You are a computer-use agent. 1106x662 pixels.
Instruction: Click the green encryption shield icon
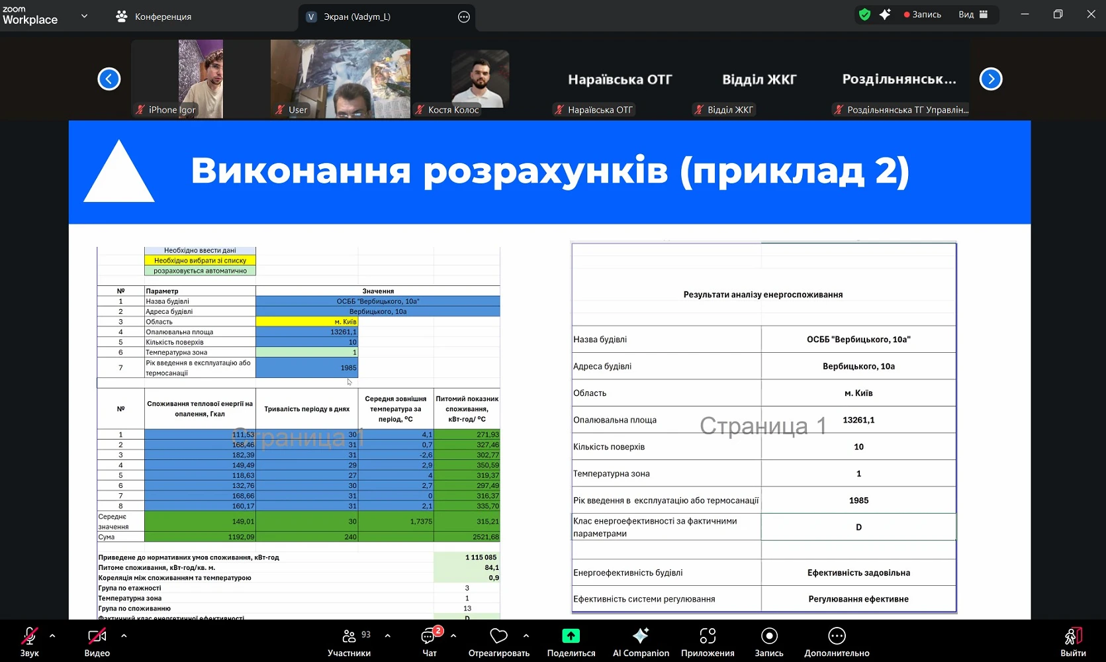pos(864,15)
